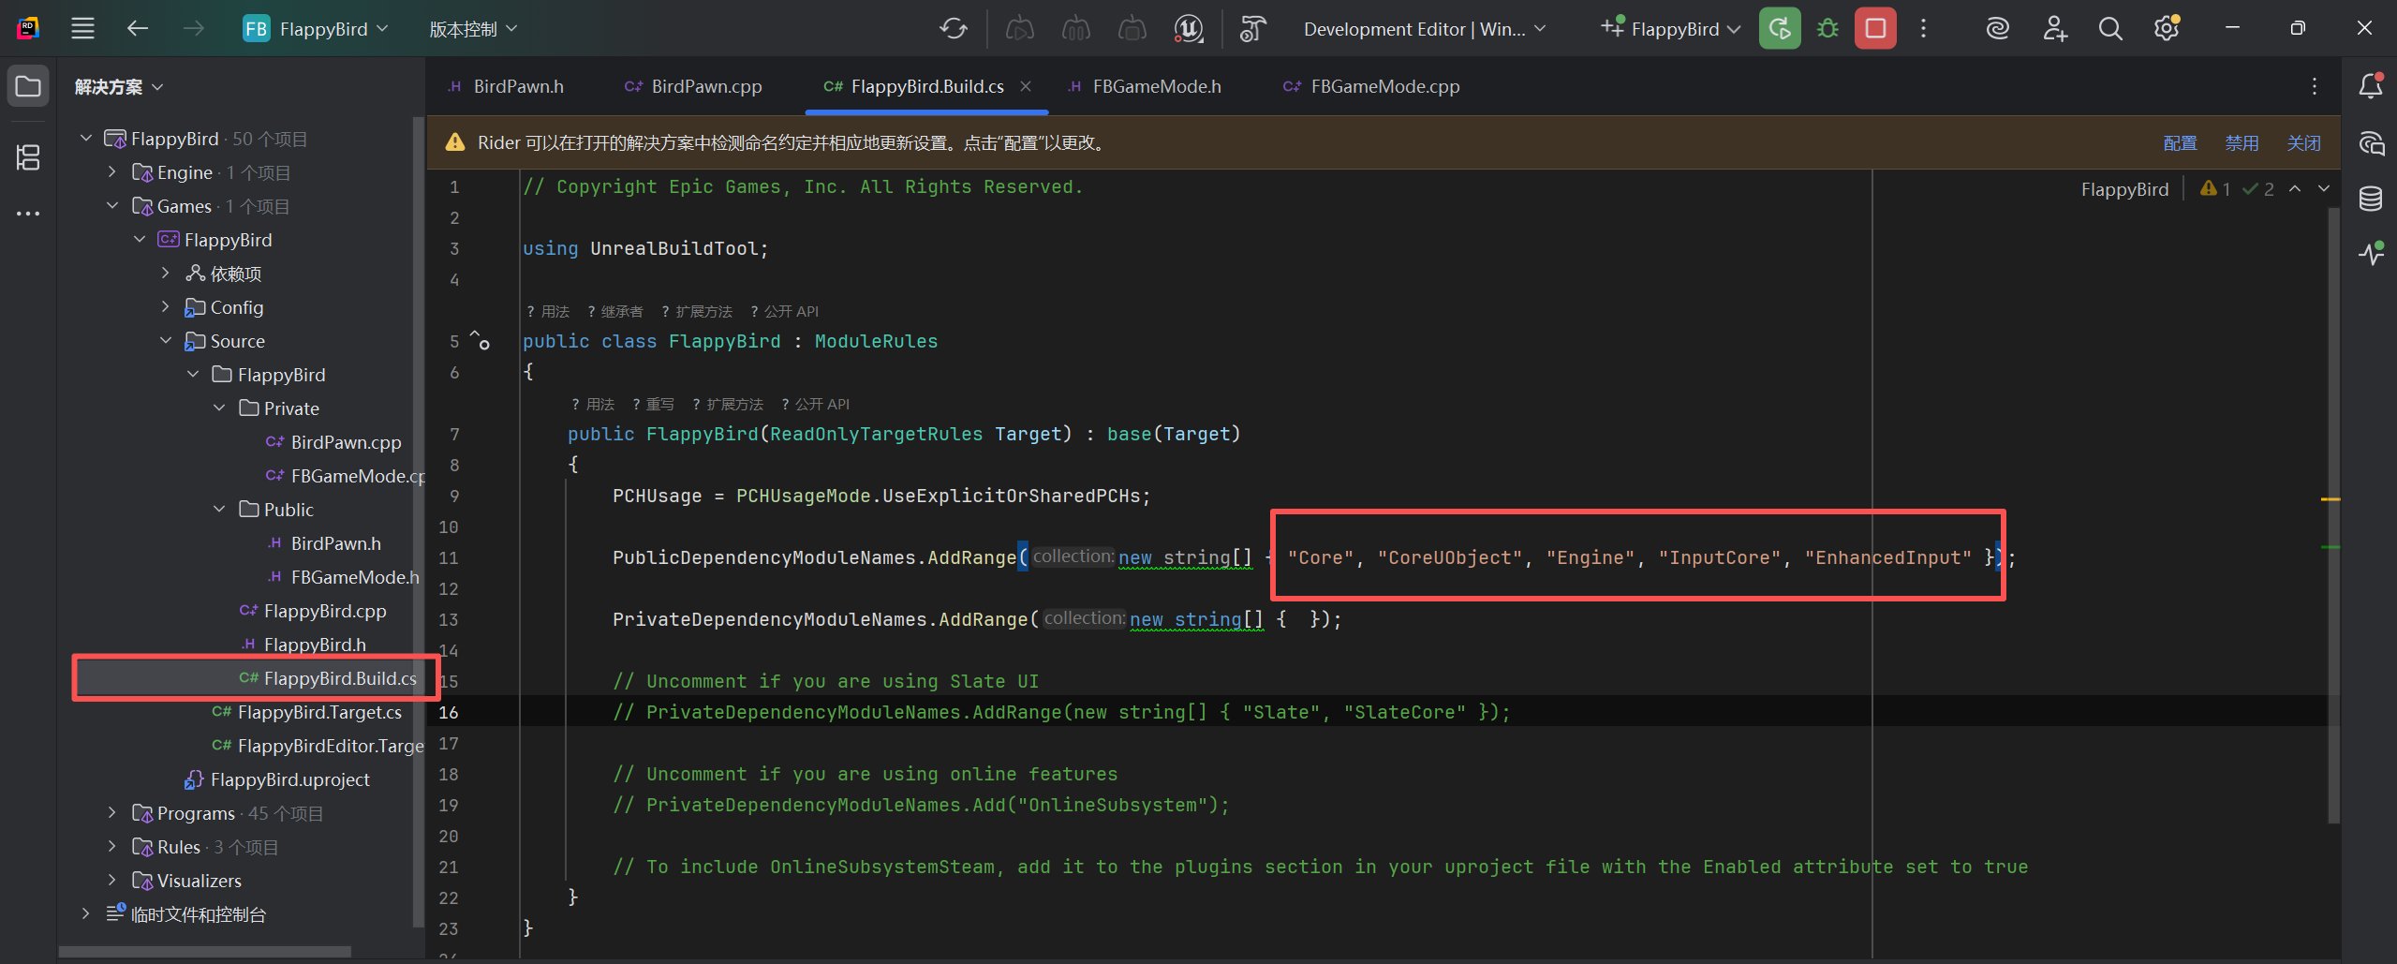This screenshot has height=964, width=2397.
Task: Navigate back with the left arrow
Action: [x=138, y=29]
